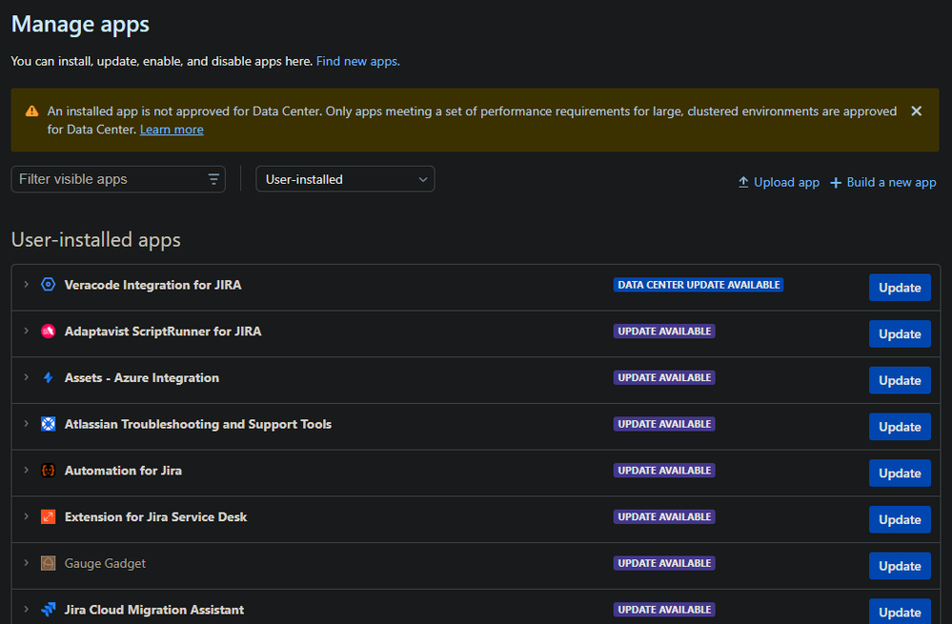The width and height of the screenshot is (952, 624).
Task: Click the Automation for Jira icon
Action: pos(48,471)
